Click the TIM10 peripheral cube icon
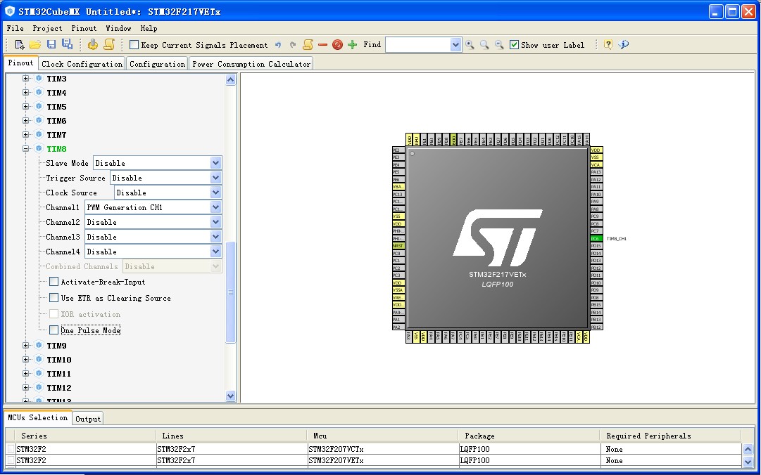Image resolution: width=761 pixels, height=475 pixels. 39,359
